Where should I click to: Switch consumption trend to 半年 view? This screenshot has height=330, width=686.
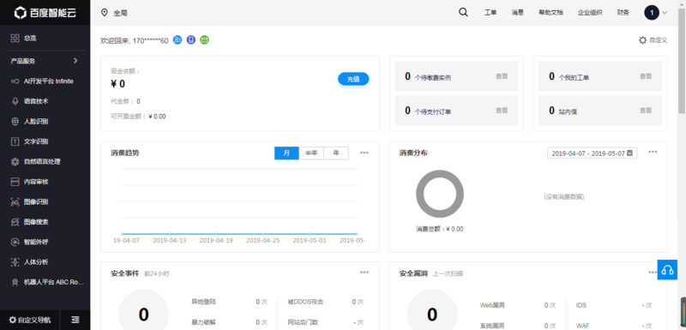[311, 153]
